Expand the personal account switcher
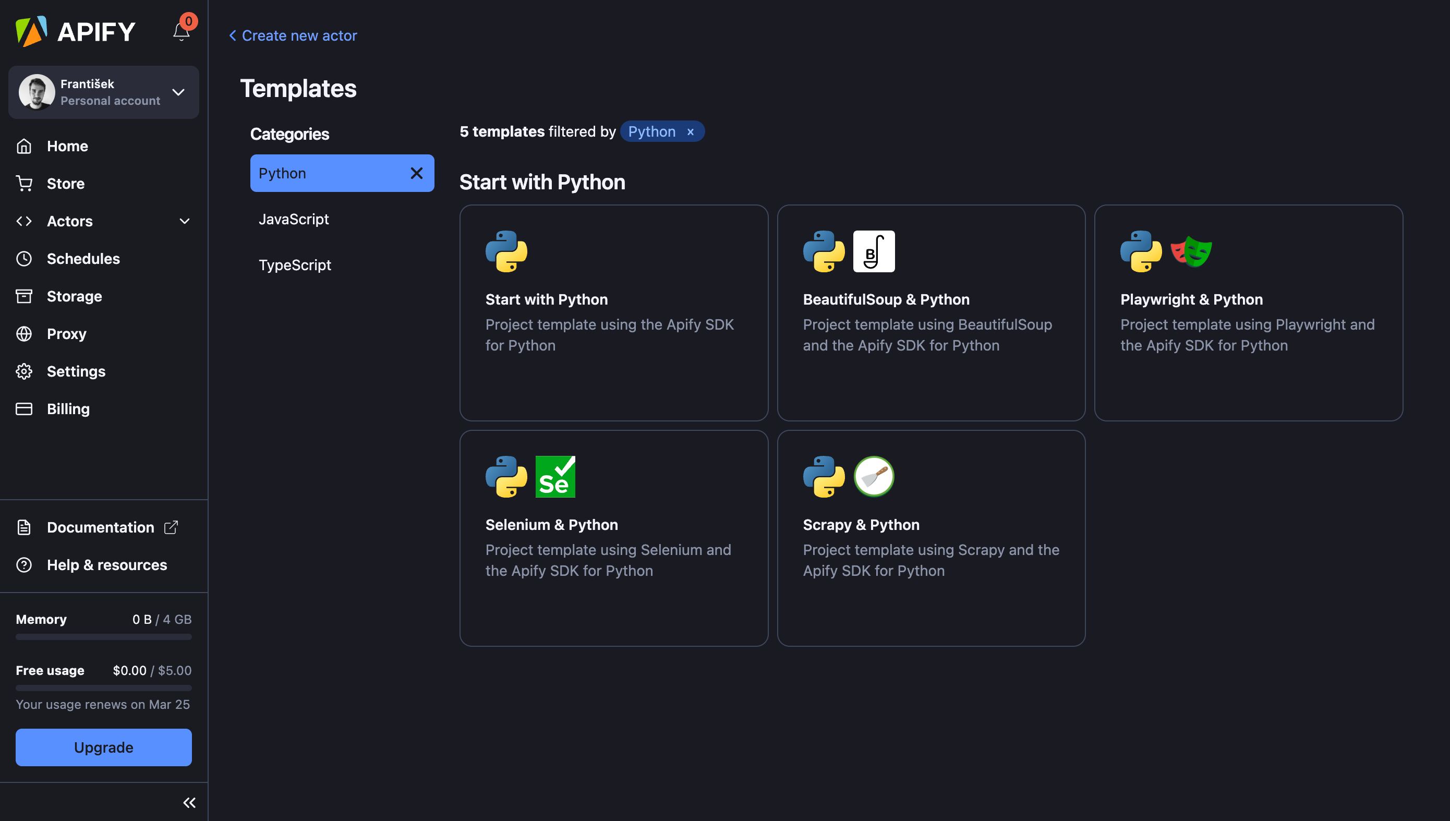Viewport: 1450px width, 821px height. pyautogui.click(x=178, y=92)
